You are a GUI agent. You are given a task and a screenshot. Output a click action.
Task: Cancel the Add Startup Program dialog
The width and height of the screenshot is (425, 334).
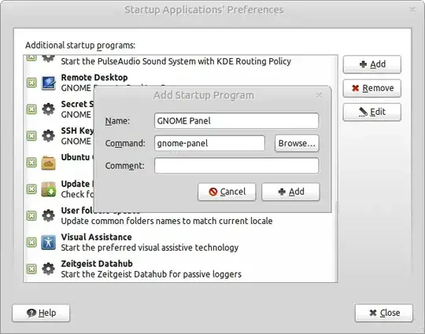click(x=227, y=192)
